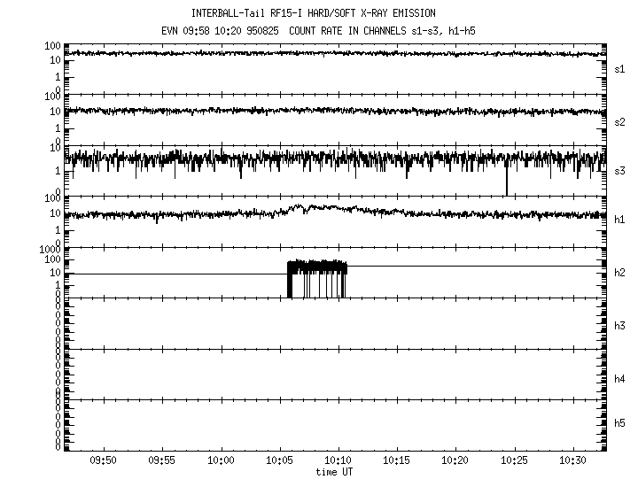Select the h2 channel label

(619, 273)
